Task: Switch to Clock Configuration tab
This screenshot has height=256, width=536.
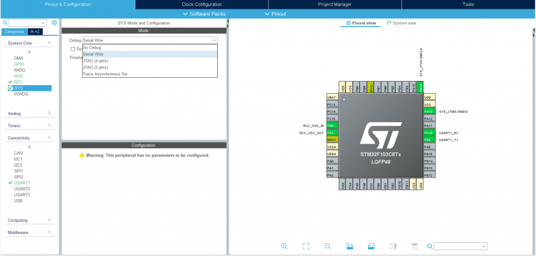Action: [202, 4]
